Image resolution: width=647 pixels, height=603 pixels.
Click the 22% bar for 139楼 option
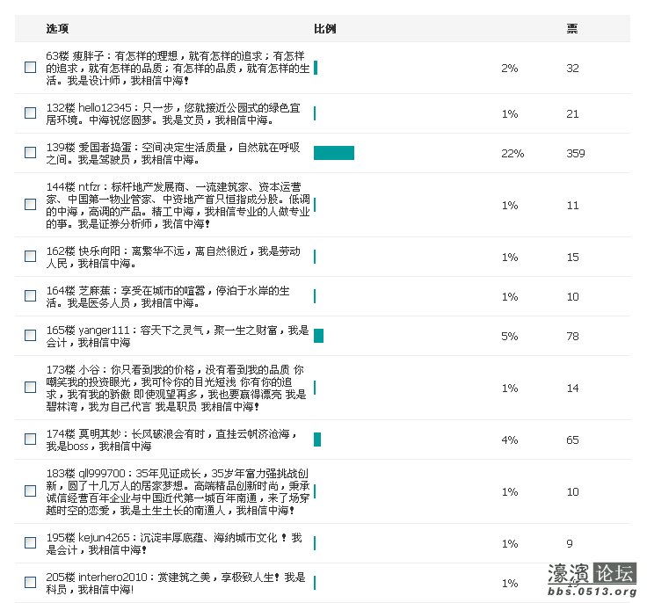point(334,153)
